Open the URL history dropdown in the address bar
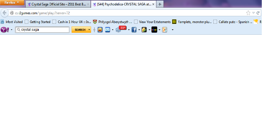 point(253,13)
